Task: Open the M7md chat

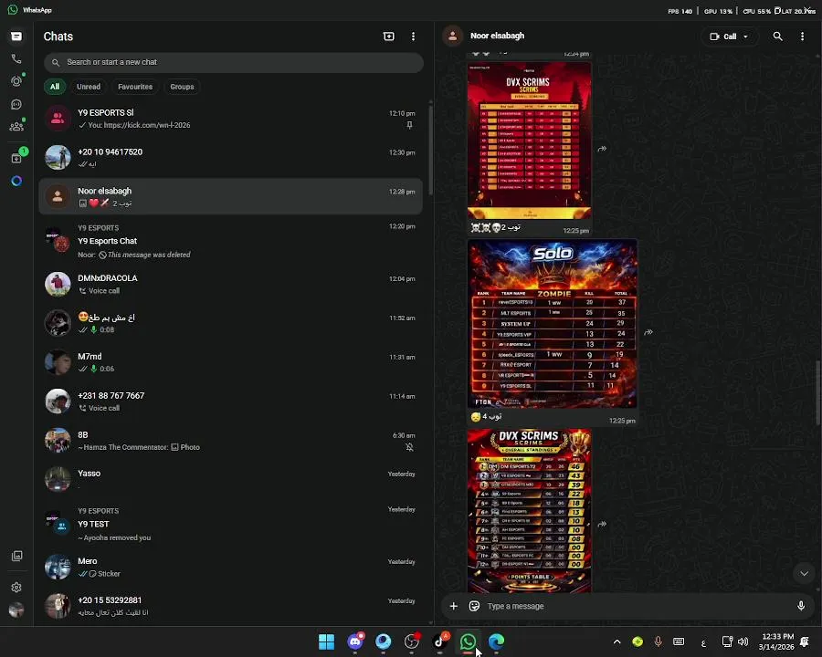Action: click(x=231, y=362)
